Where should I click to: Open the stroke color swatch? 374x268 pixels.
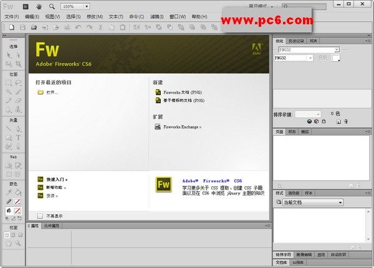click(x=17, y=202)
